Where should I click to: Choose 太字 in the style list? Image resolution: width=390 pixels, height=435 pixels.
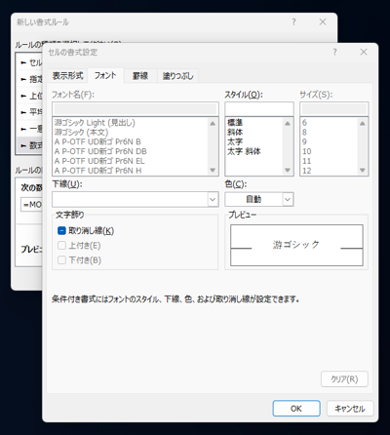pos(235,141)
